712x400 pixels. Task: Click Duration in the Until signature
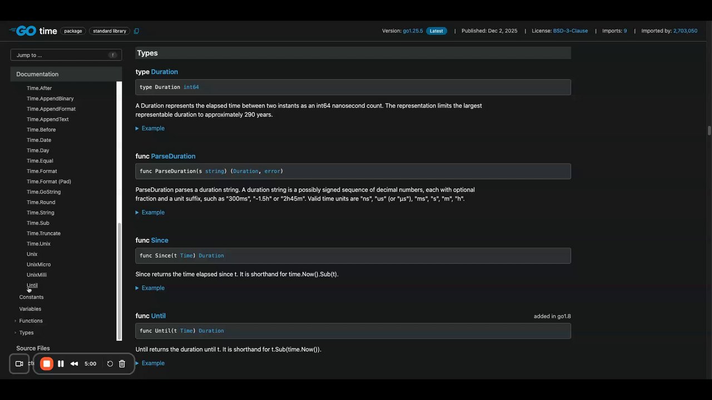pos(211,331)
